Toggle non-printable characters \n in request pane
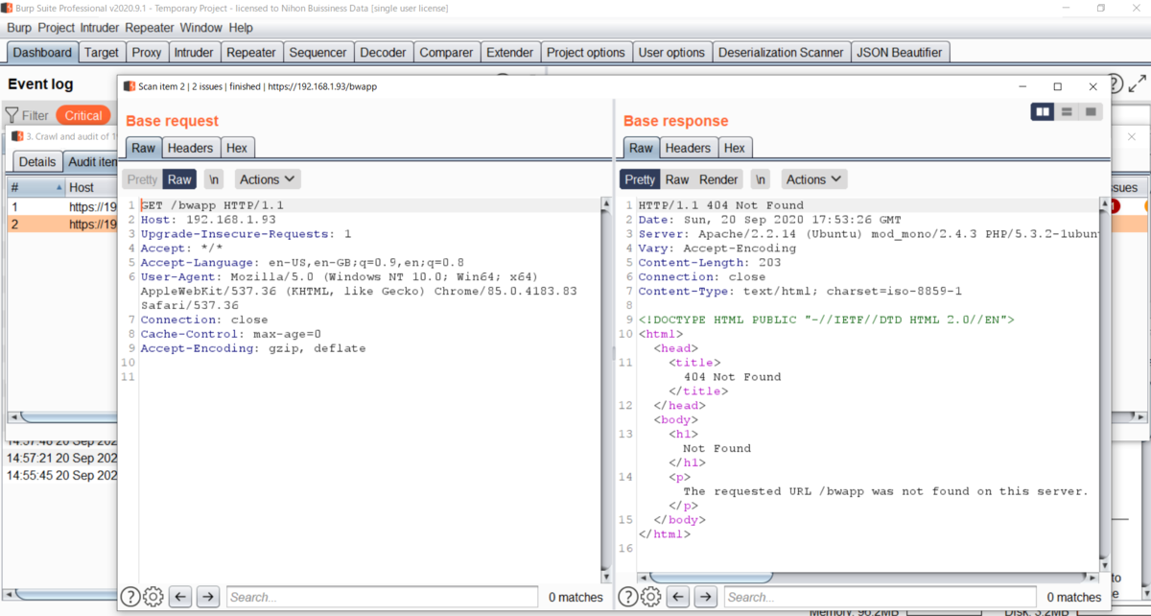Screen dimensions: 1151x616 pos(215,179)
